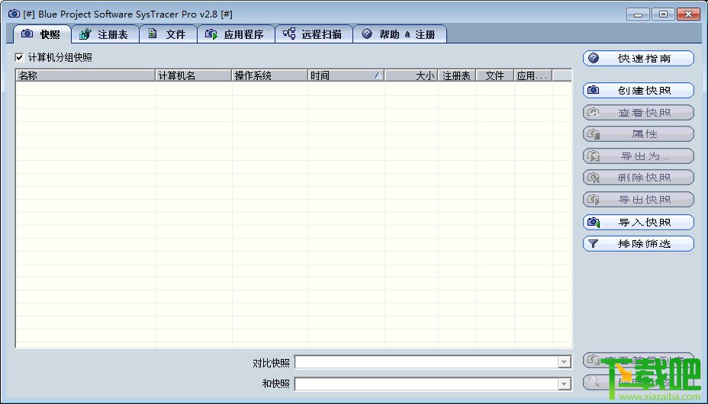The height and width of the screenshot is (404, 708).
Task: Minimize the SysTracer window
Action: tap(638, 14)
